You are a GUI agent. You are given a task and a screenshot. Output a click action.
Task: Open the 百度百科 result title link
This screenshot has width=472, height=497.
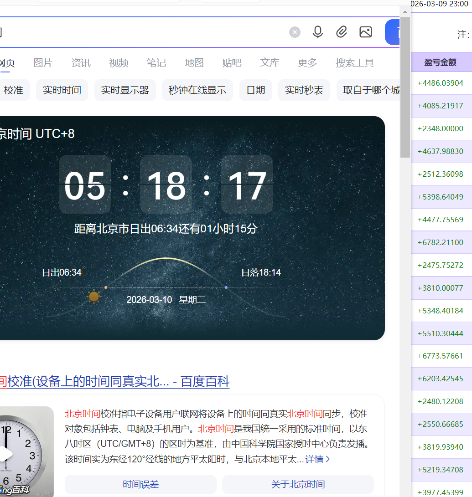click(x=114, y=381)
